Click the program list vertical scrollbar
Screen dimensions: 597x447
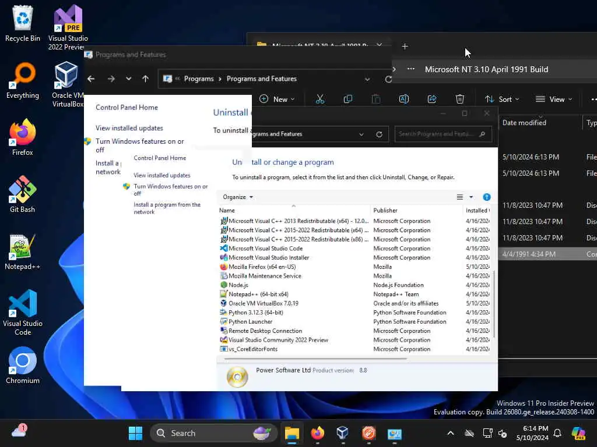click(x=494, y=304)
